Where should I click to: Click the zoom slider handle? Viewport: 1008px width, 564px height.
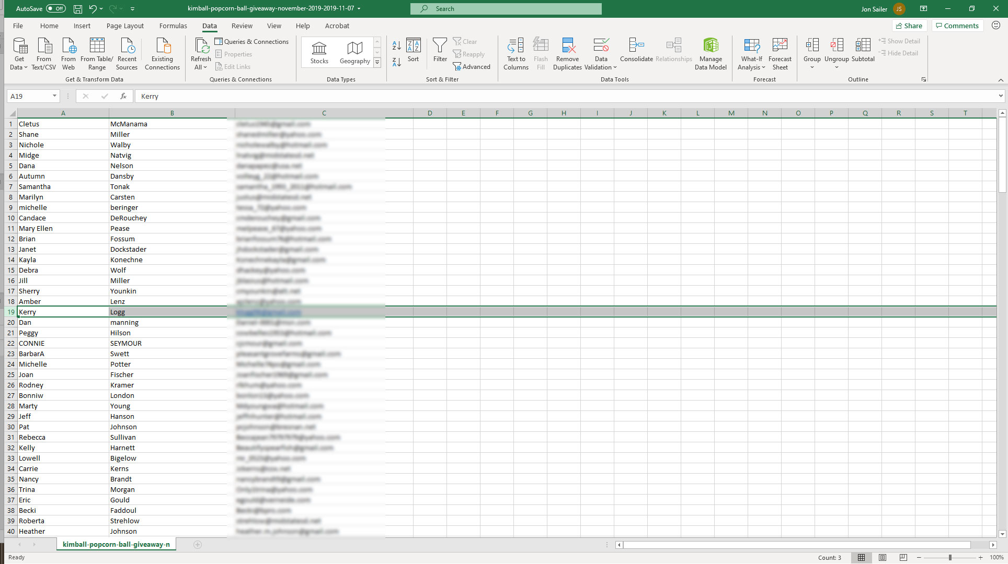pyautogui.click(x=950, y=558)
